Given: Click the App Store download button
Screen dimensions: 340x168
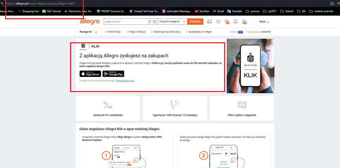Looking at the screenshot, I should pos(90,74).
